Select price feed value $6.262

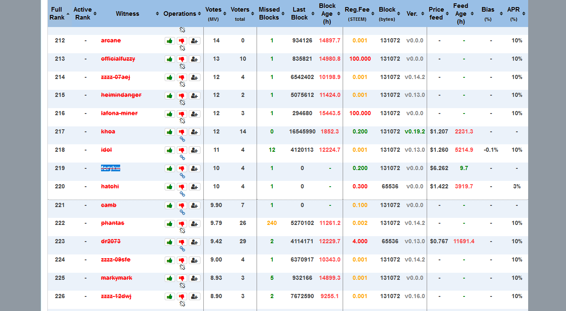pos(439,168)
